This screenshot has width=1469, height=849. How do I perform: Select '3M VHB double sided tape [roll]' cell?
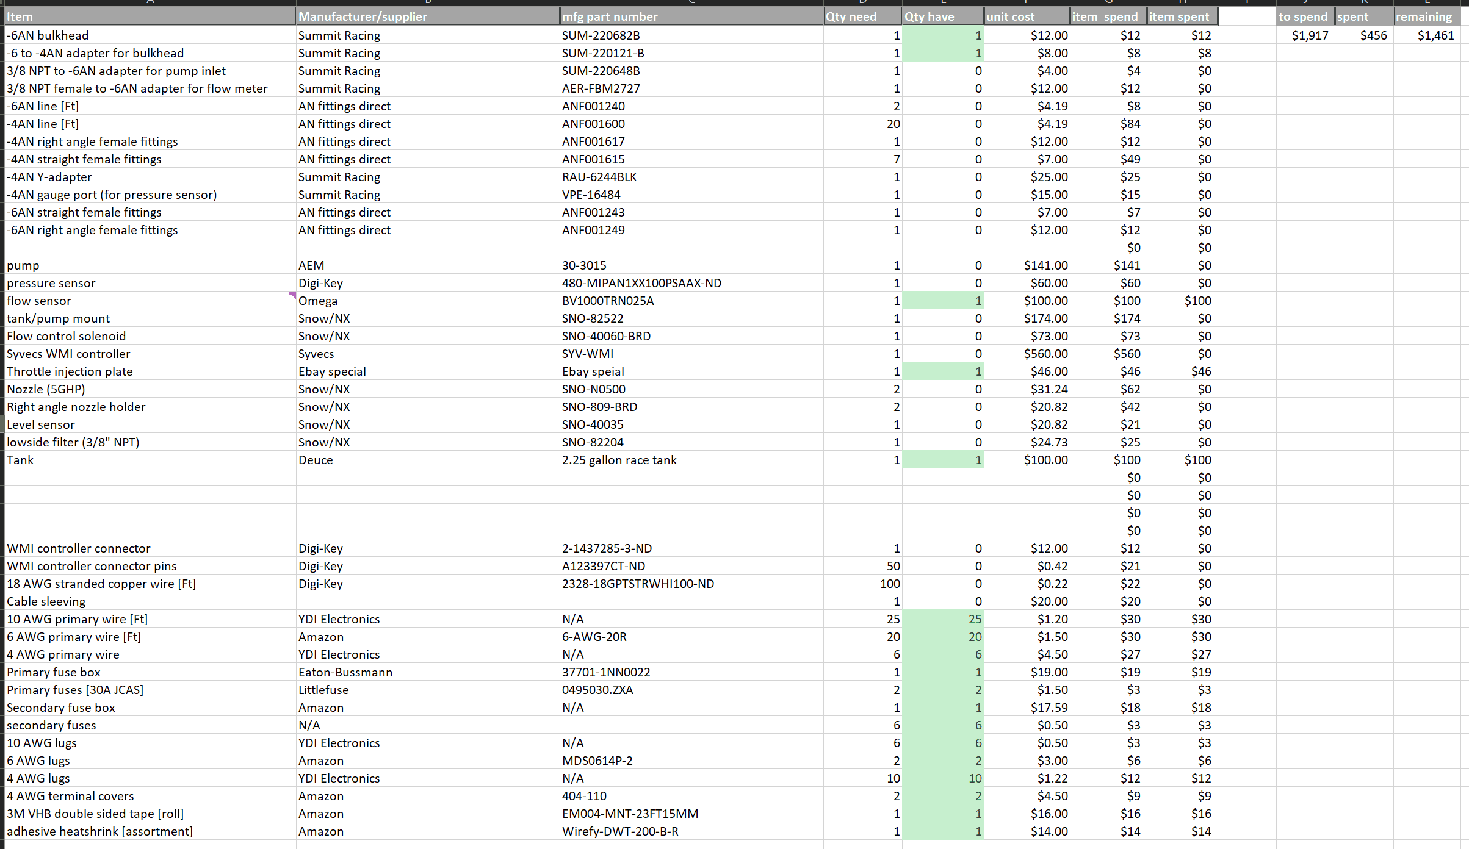150,814
